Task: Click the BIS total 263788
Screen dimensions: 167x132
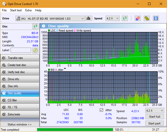Action: point(78,122)
